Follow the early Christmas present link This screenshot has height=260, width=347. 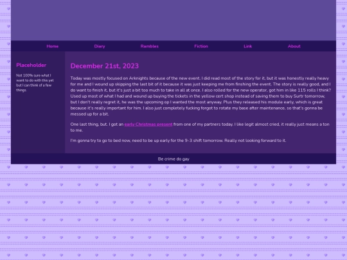tap(148, 125)
